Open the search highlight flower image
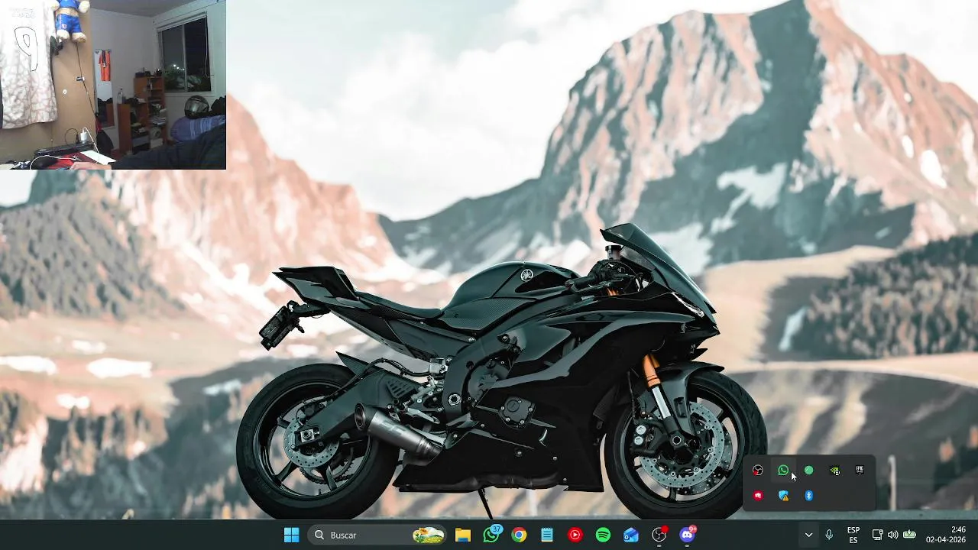The image size is (978, 550). click(x=429, y=535)
